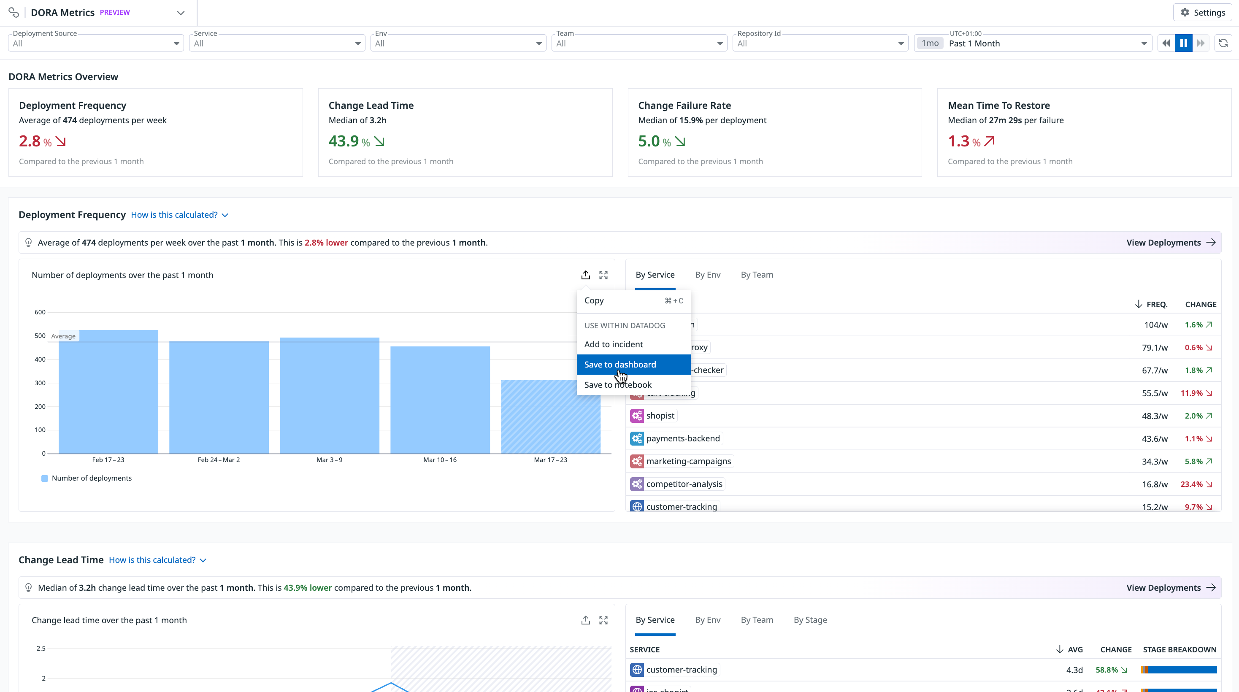Open the marketing-campaigns service label
This screenshot has height=692, width=1239.
[689, 461]
